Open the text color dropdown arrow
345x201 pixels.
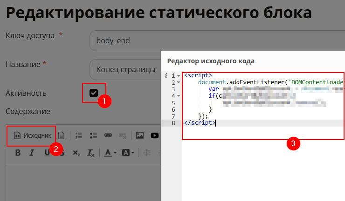click(x=115, y=153)
